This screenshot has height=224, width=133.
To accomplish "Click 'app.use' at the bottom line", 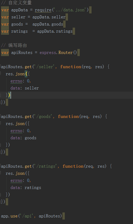I will pos(9,216).
